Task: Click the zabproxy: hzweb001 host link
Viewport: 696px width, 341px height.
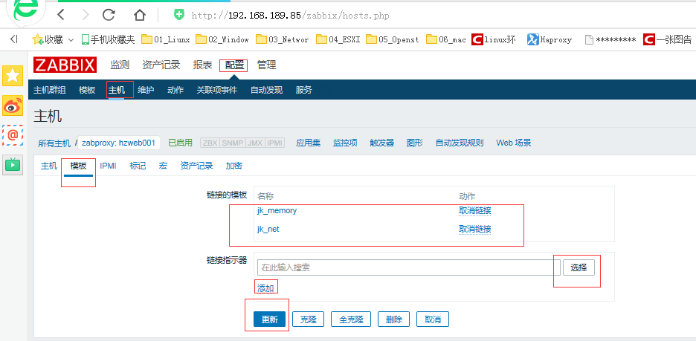Action: [x=118, y=143]
